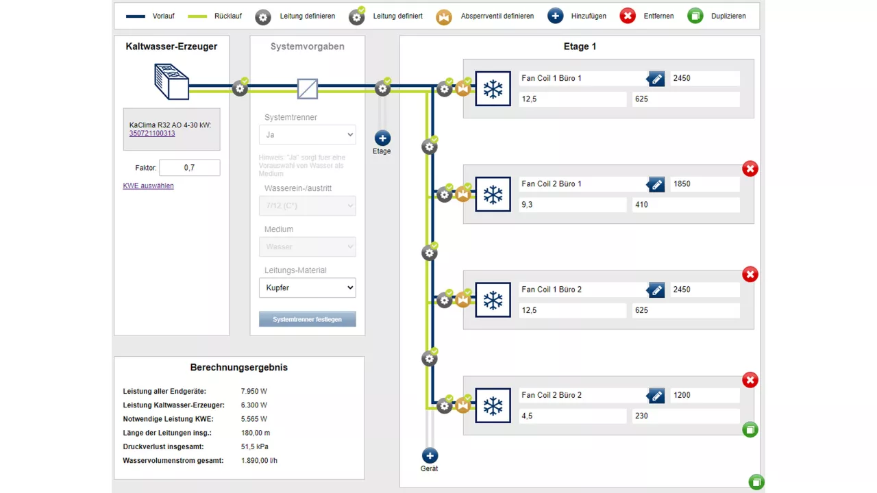Open the Medium dropdown showing Wasser
Viewport: 877px width, 493px height.
pos(308,246)
